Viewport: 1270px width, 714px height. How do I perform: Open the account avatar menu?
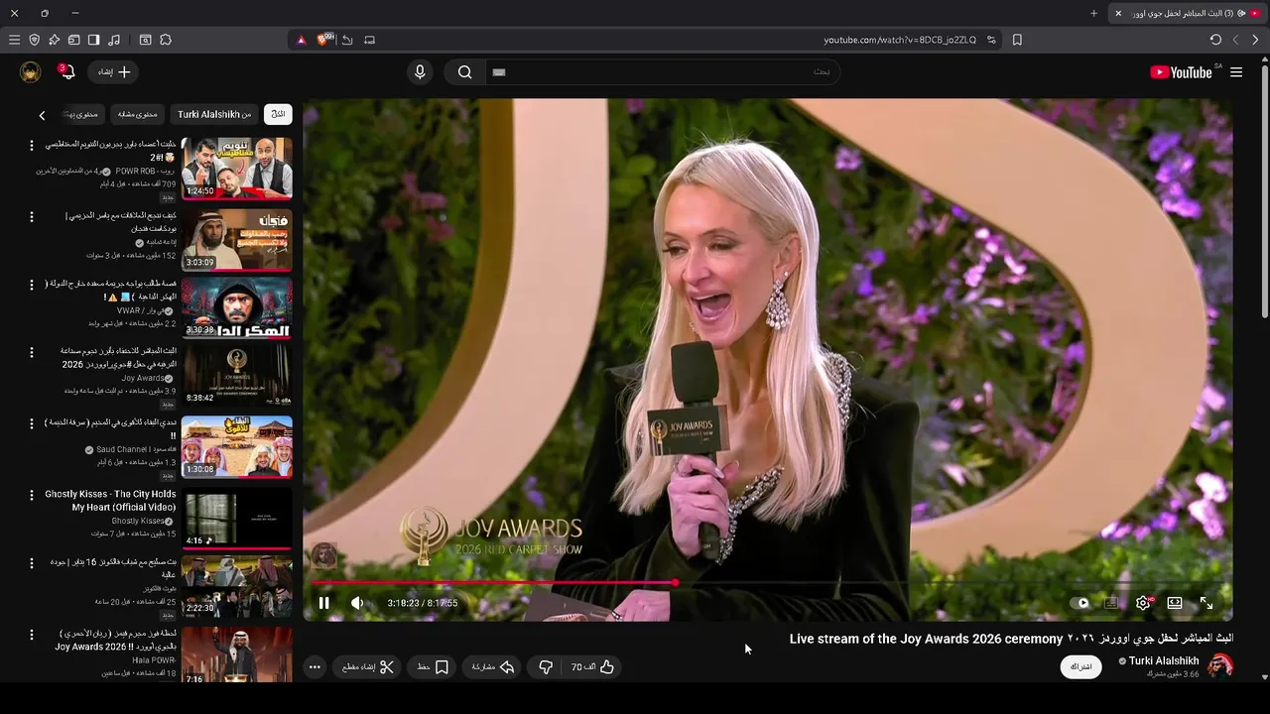(30, 72)
